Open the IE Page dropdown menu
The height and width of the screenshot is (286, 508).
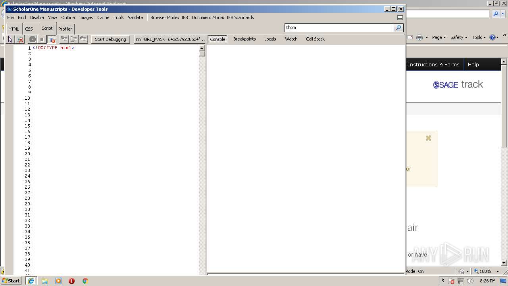(x=439, y=37)
